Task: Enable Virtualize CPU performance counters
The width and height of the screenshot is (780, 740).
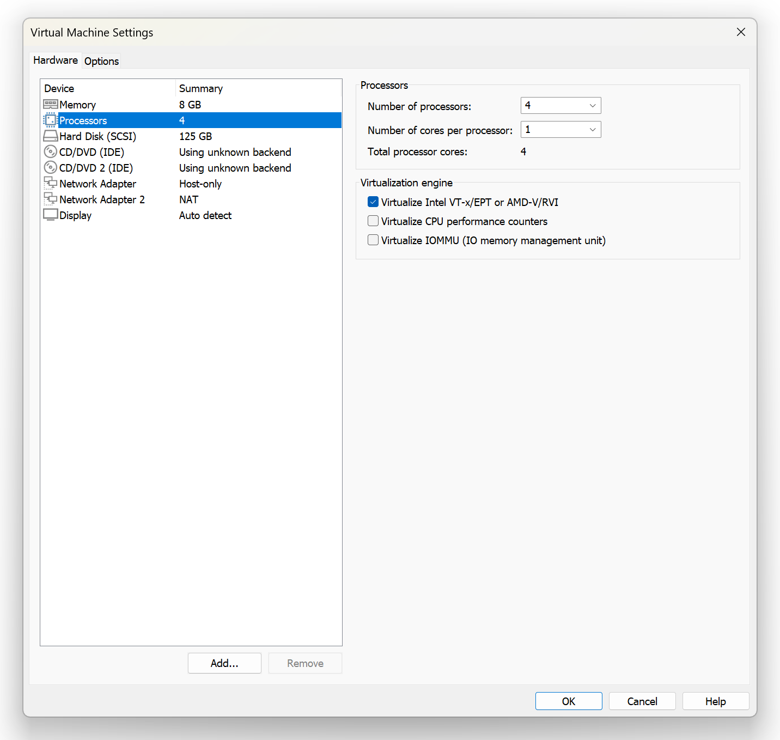Action: pyautogui.click(x=373, y=221)
